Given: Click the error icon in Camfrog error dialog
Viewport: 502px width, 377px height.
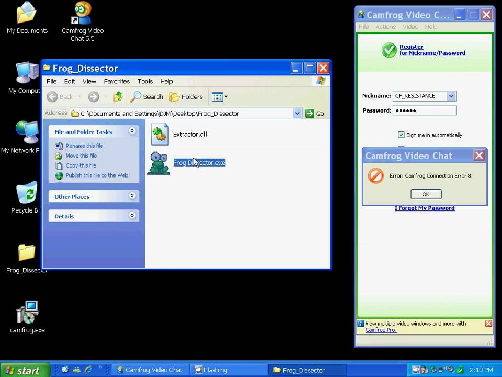Looking at the screenshot, I should tap(375, 176).
